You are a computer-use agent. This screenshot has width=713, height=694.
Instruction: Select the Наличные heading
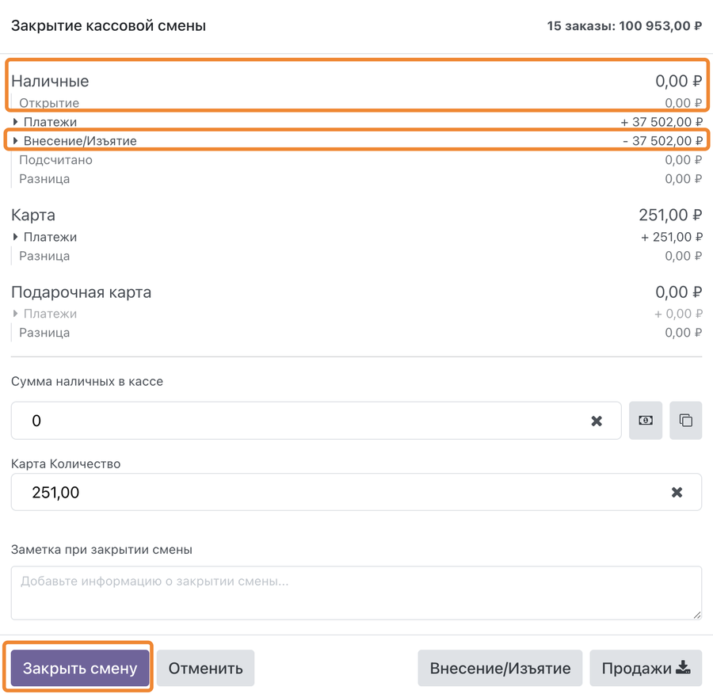(50, 81)
